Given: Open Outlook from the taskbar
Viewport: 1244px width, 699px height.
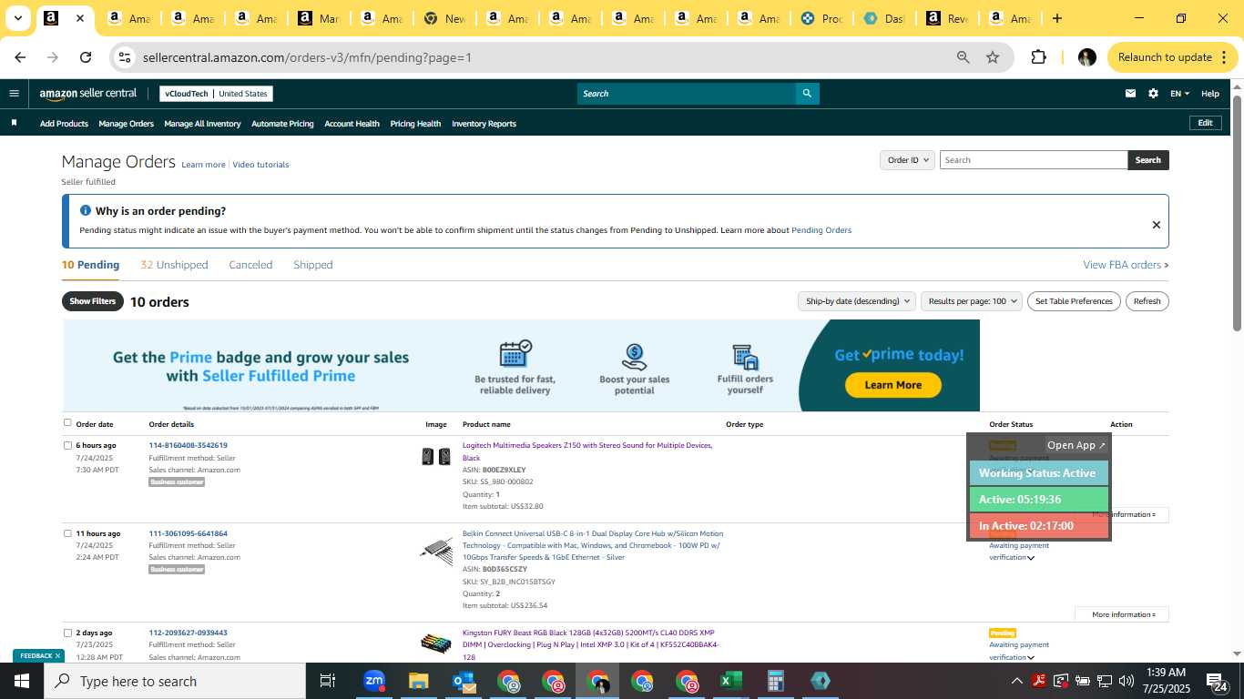Looking at the screenshot, I should (463, 681).
